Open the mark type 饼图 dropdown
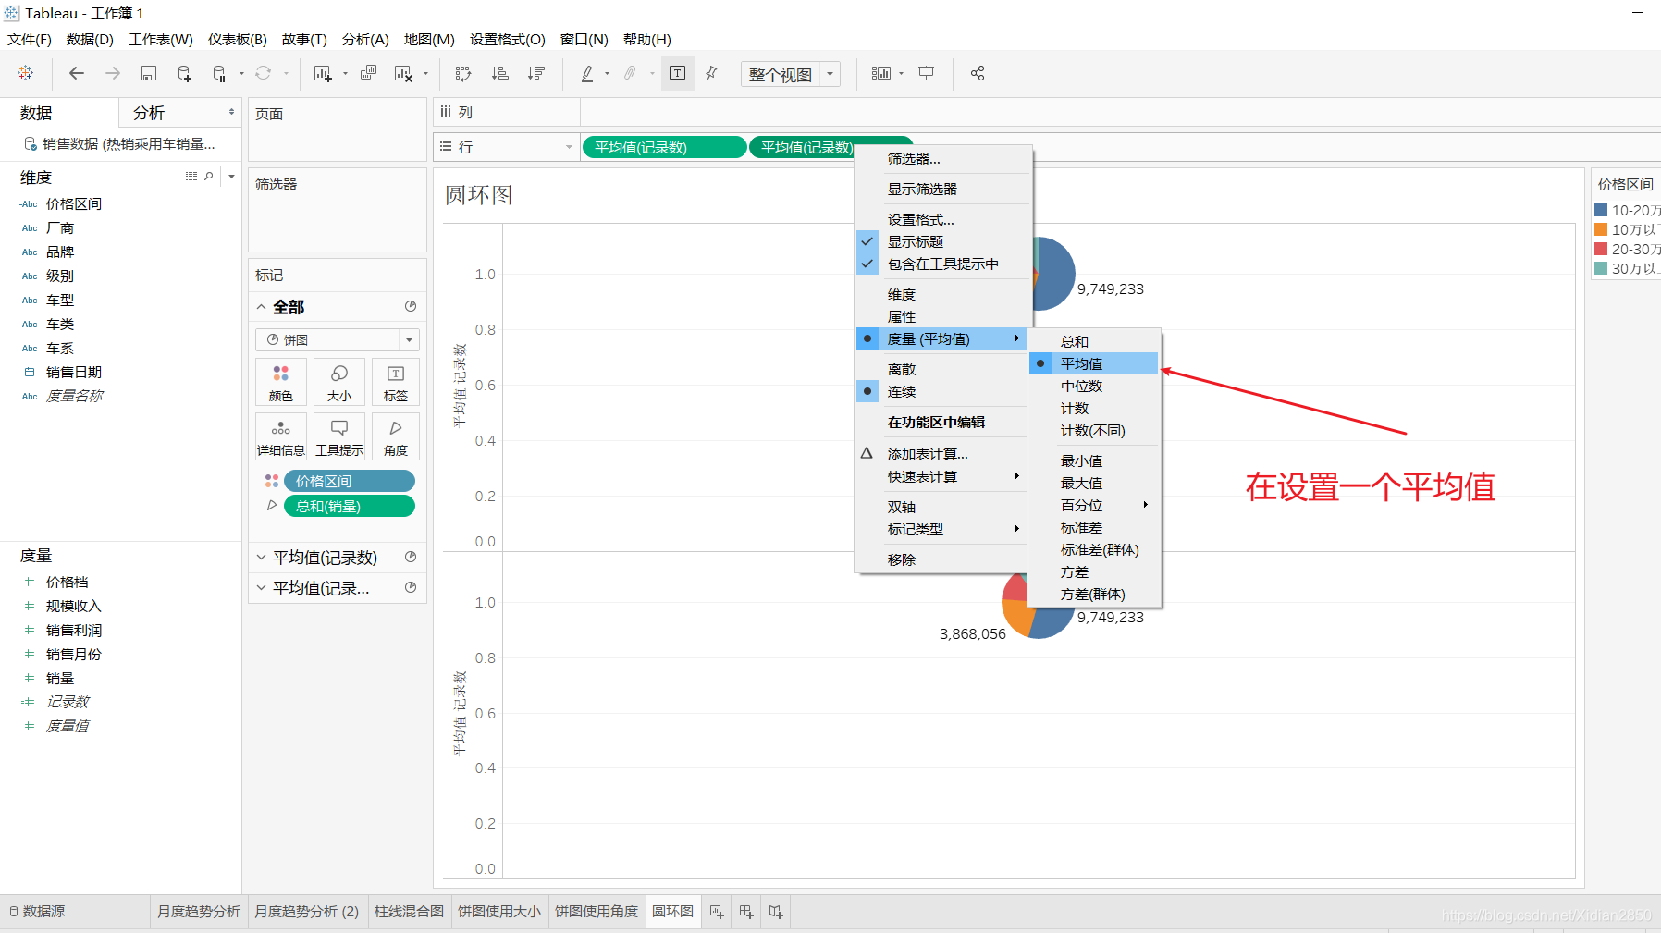The height and width of the screenshot is (933, 1661). (338, 340)
